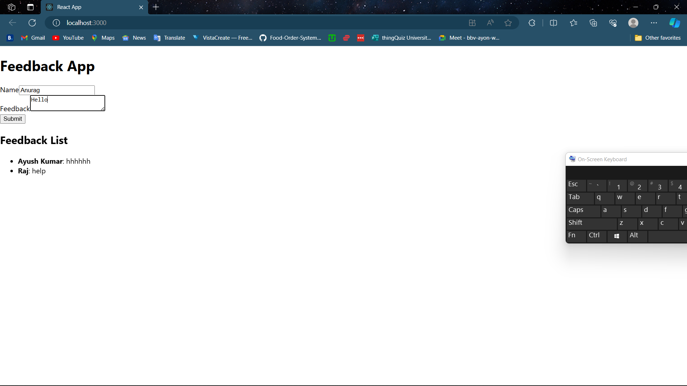Open Read aloud icon in address bar
Screen dimensions: 687x386
490,23
